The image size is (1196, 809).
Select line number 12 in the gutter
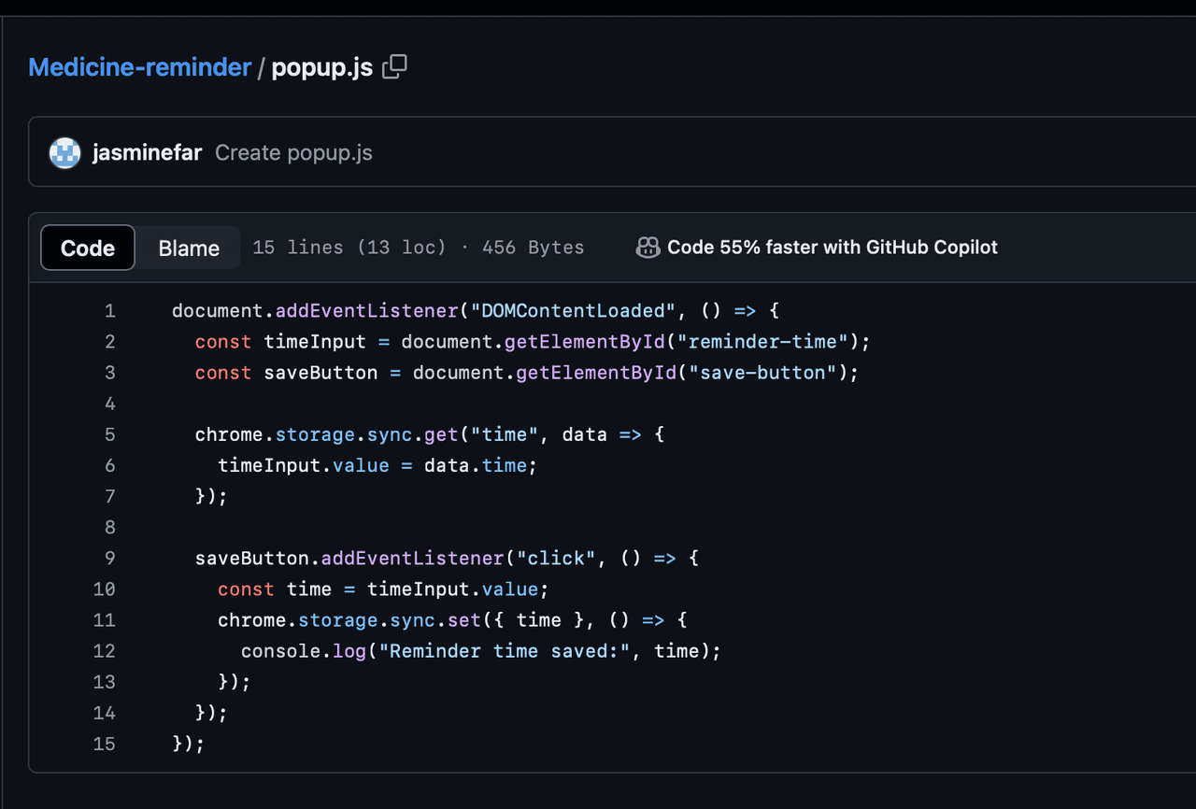point(105,651)
